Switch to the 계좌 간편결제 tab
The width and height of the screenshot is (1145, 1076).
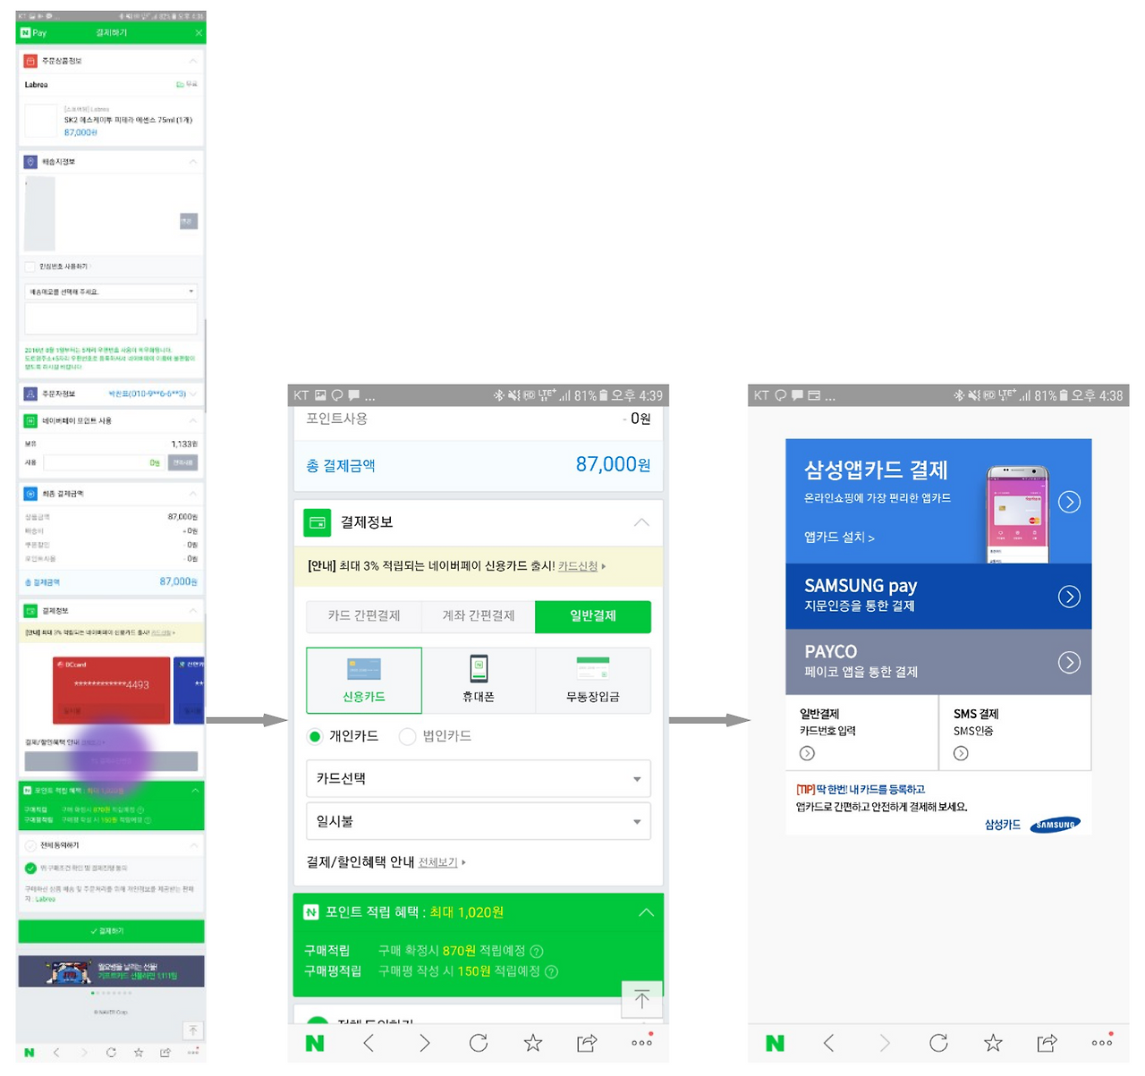[479, 616]
